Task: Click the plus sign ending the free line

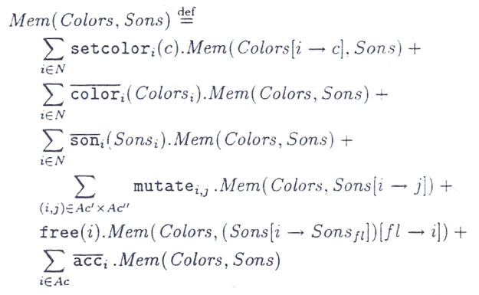Action: click(461, 232)
